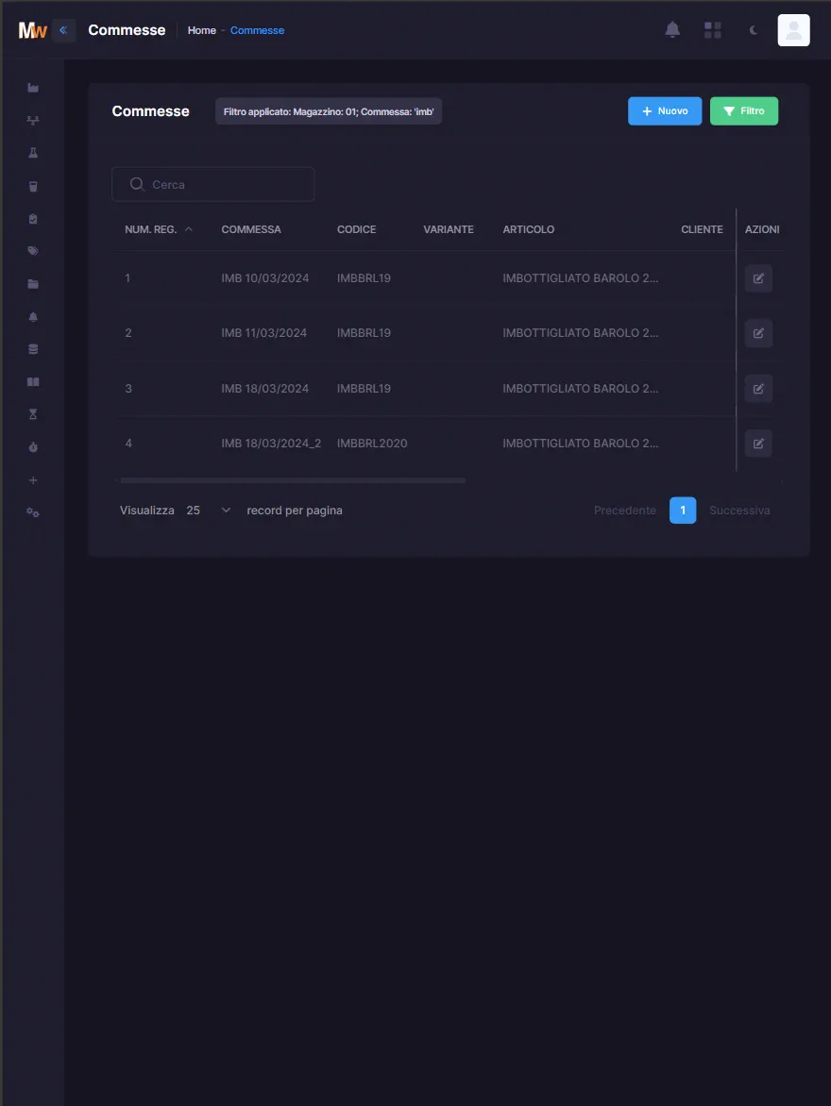Open the tags icon in sidebar
The height and width of the screenshot is (1106, 831).
tap(32, 251)
